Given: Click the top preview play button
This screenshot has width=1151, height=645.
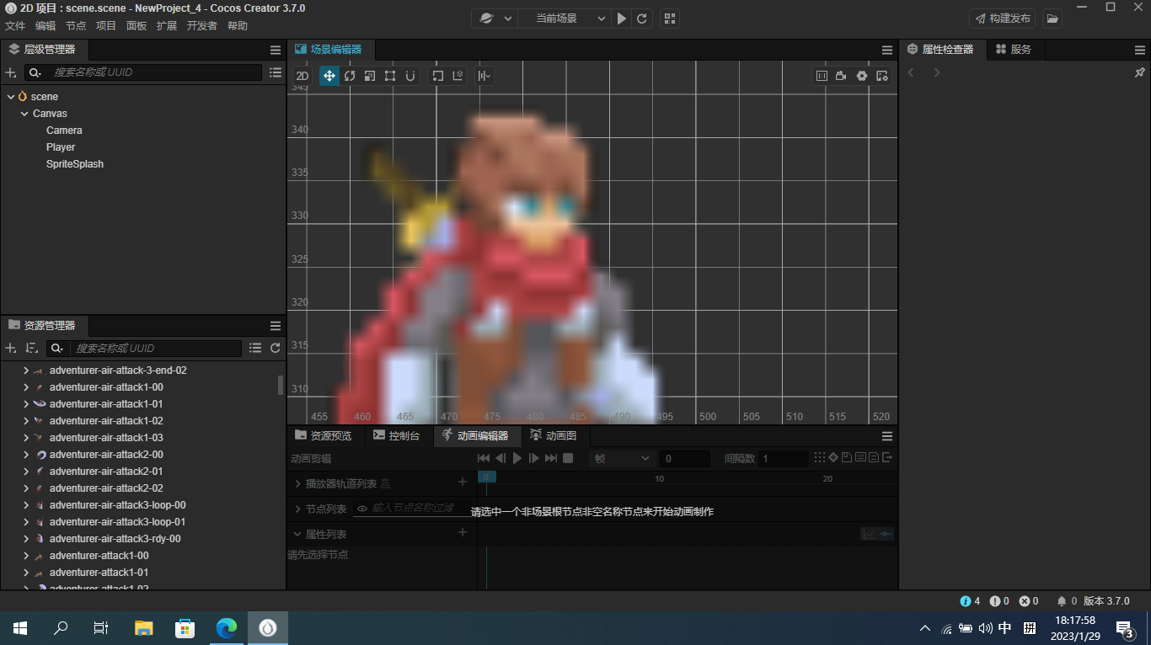Looking at the screenshot, I should (x=622, y=19).
